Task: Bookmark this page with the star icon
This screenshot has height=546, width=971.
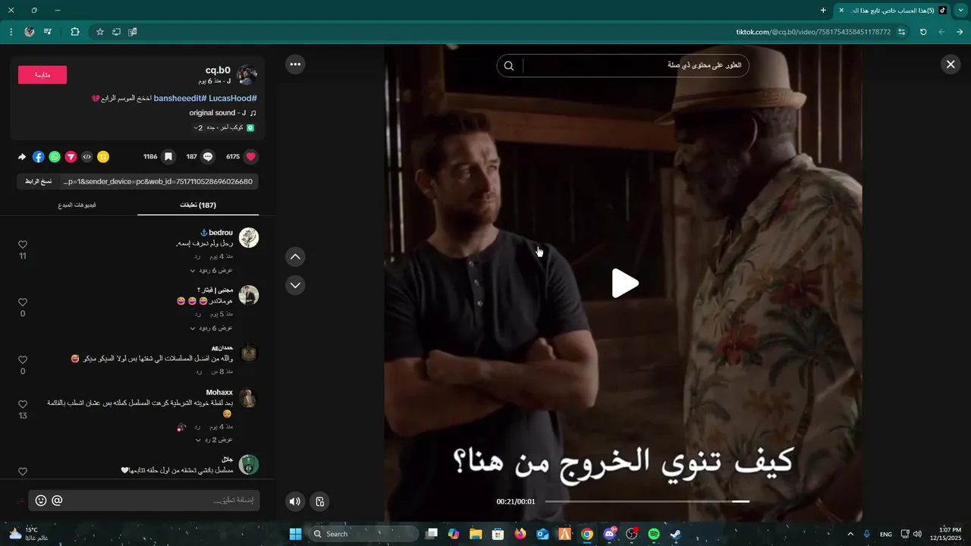Action: (x=99, y=32)
